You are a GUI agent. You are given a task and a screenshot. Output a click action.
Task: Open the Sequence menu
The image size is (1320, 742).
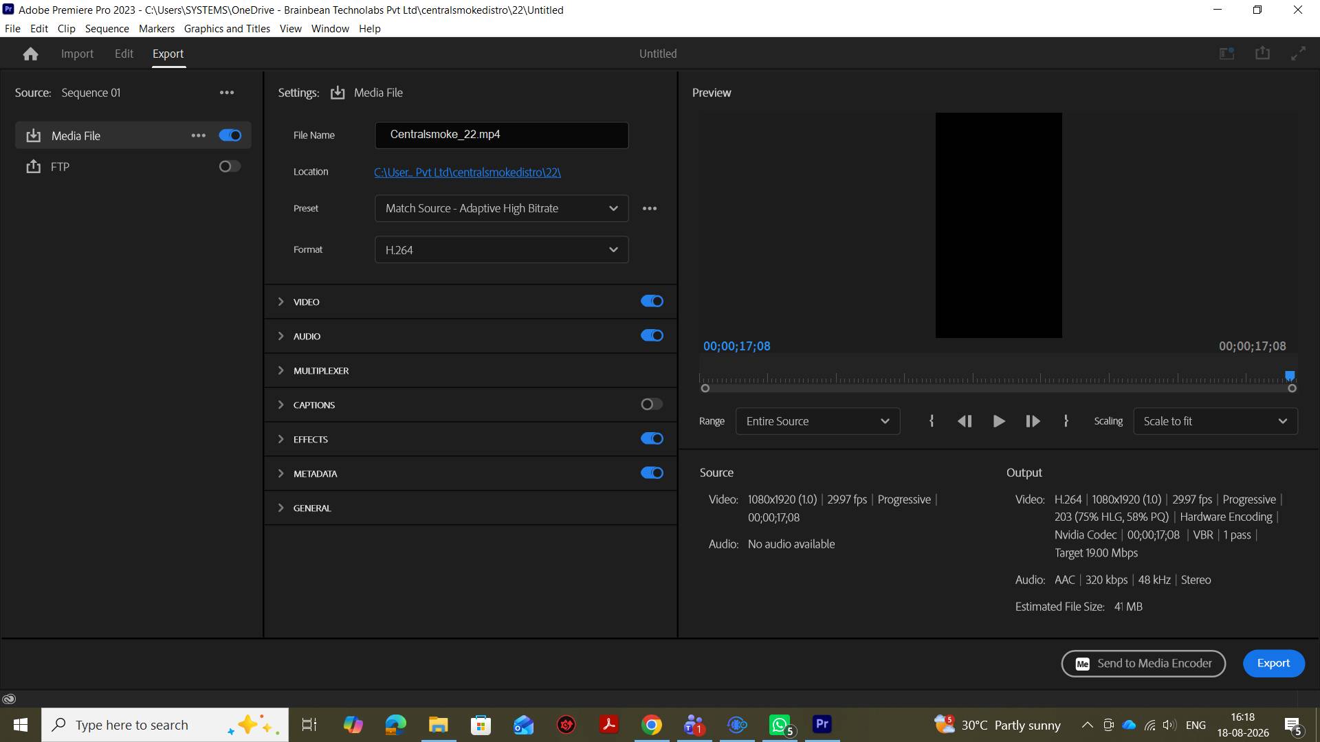click(x=107, y=28)
